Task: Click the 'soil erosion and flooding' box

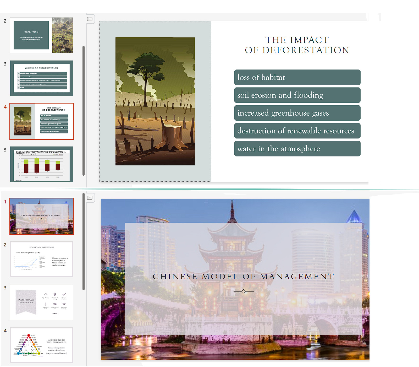Action: tap(297, 95)
